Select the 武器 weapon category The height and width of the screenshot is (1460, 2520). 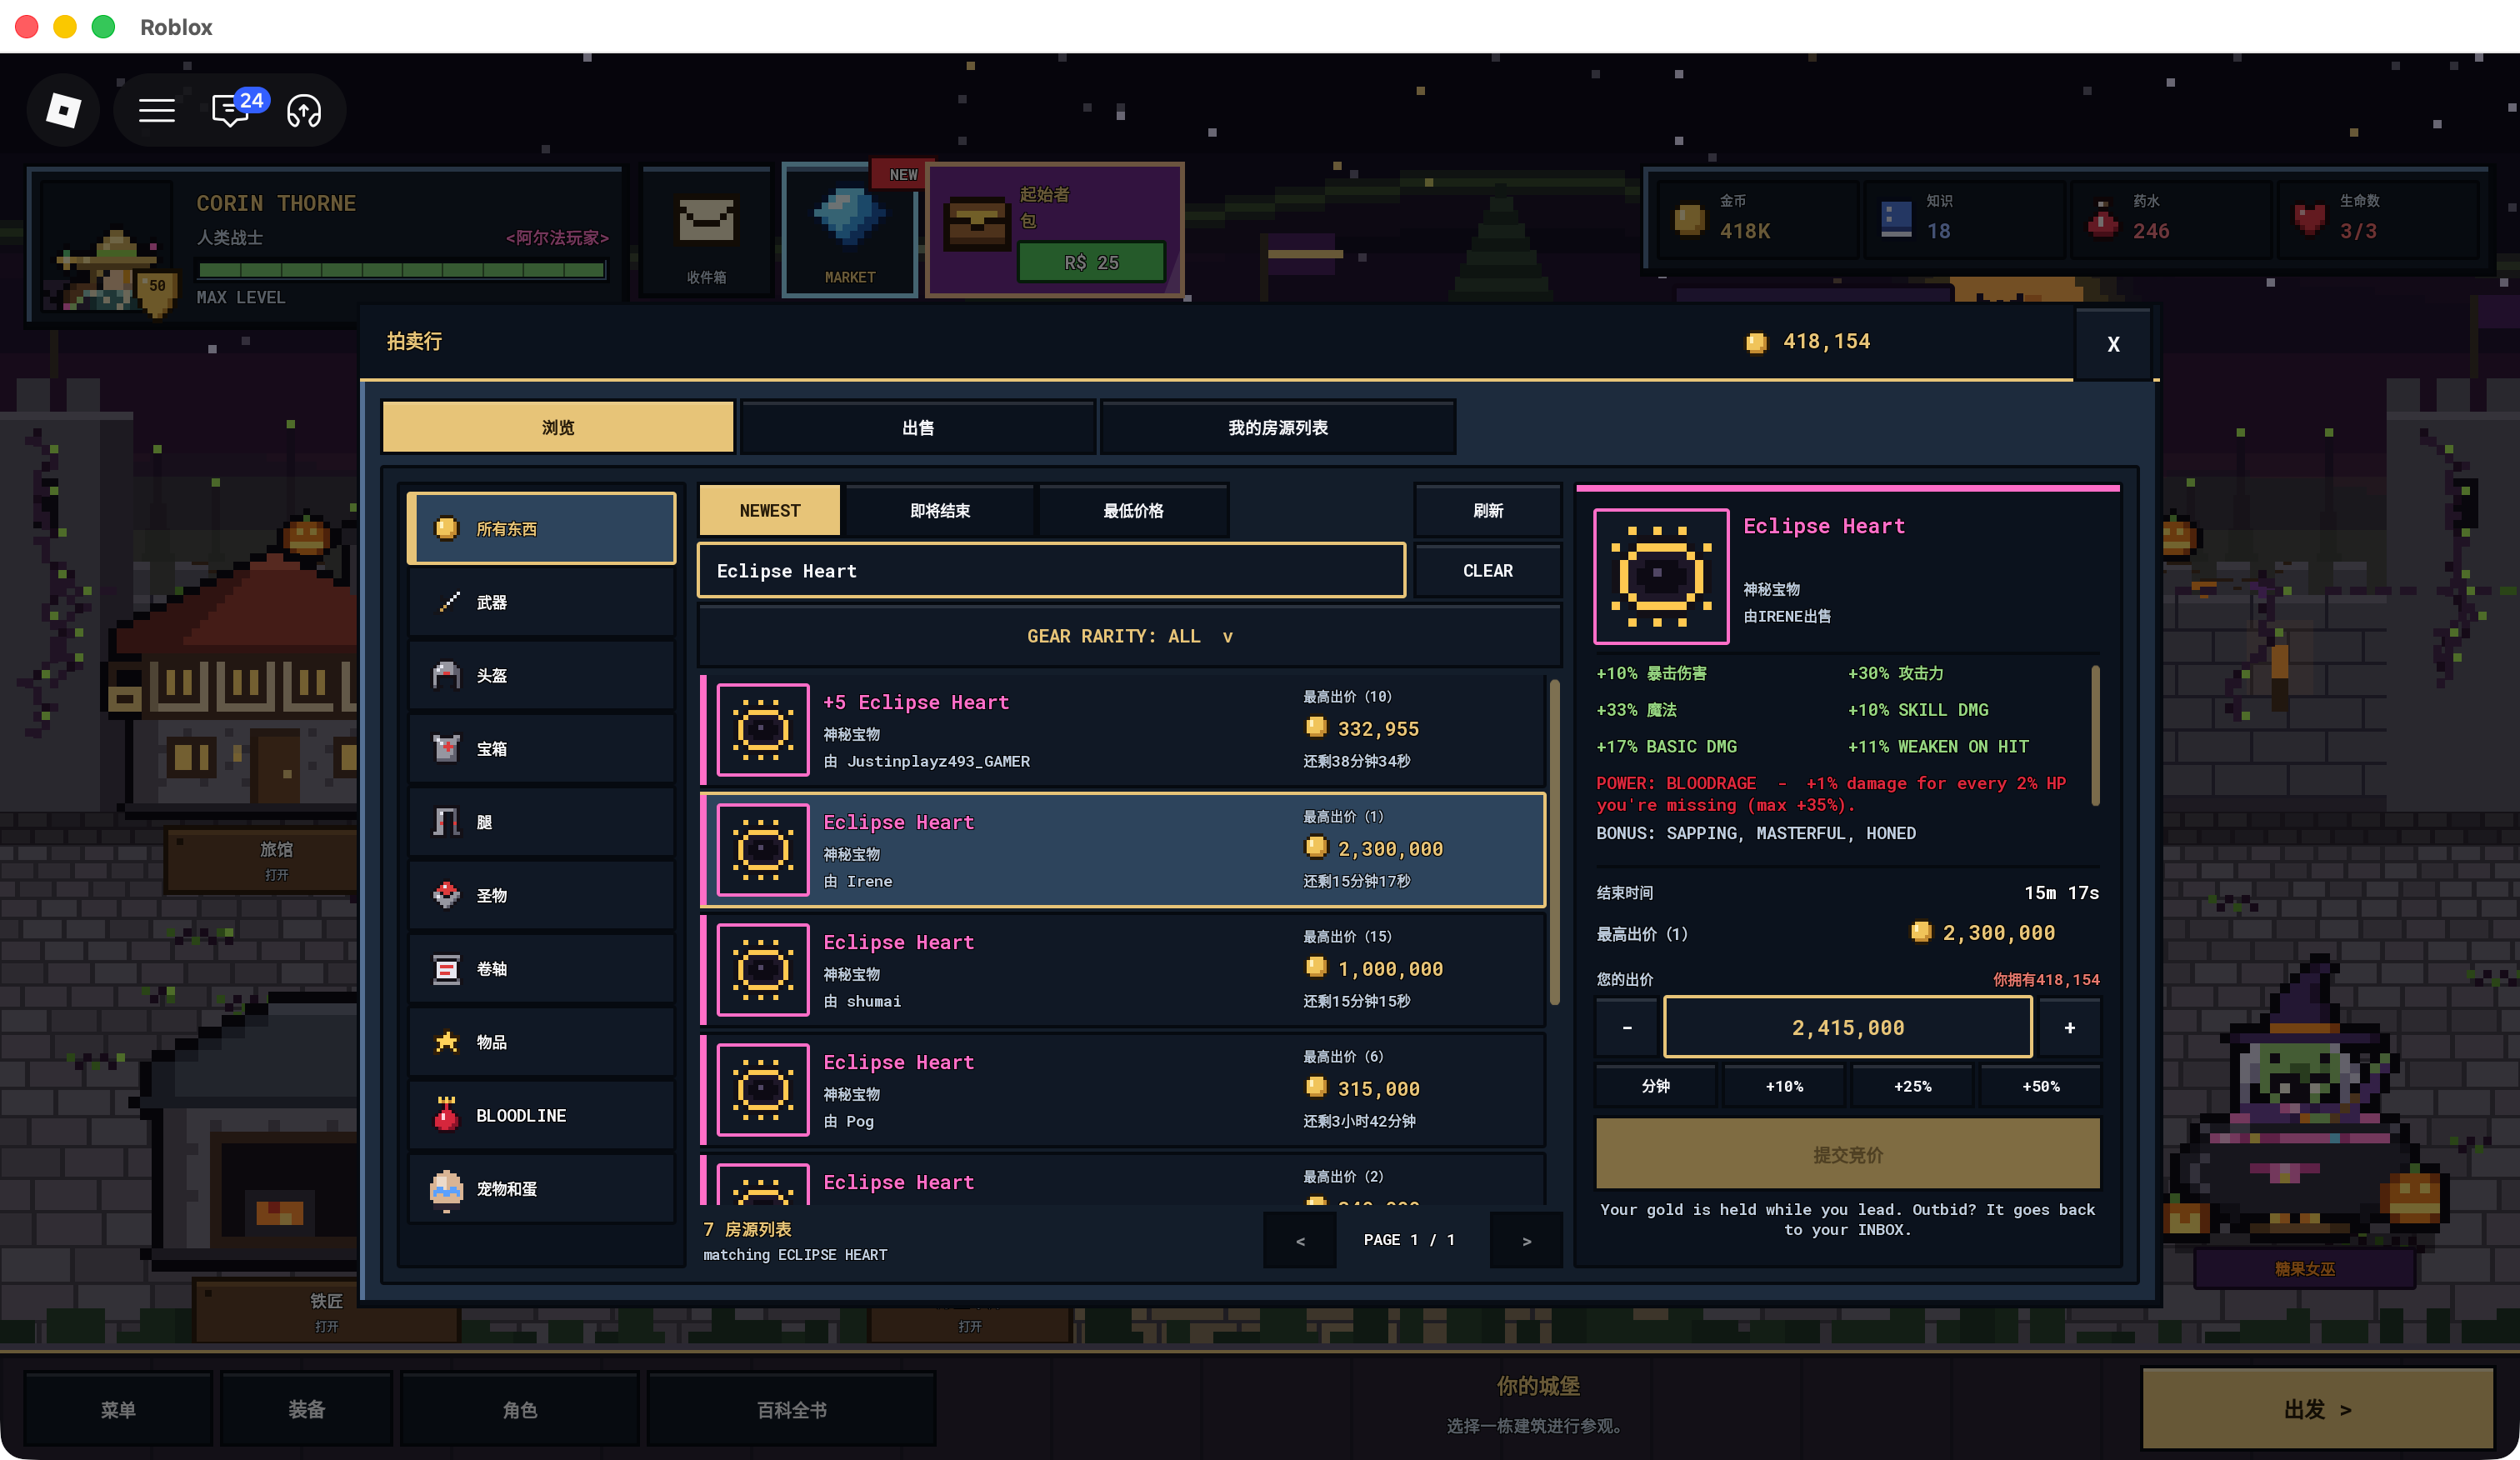541,602
